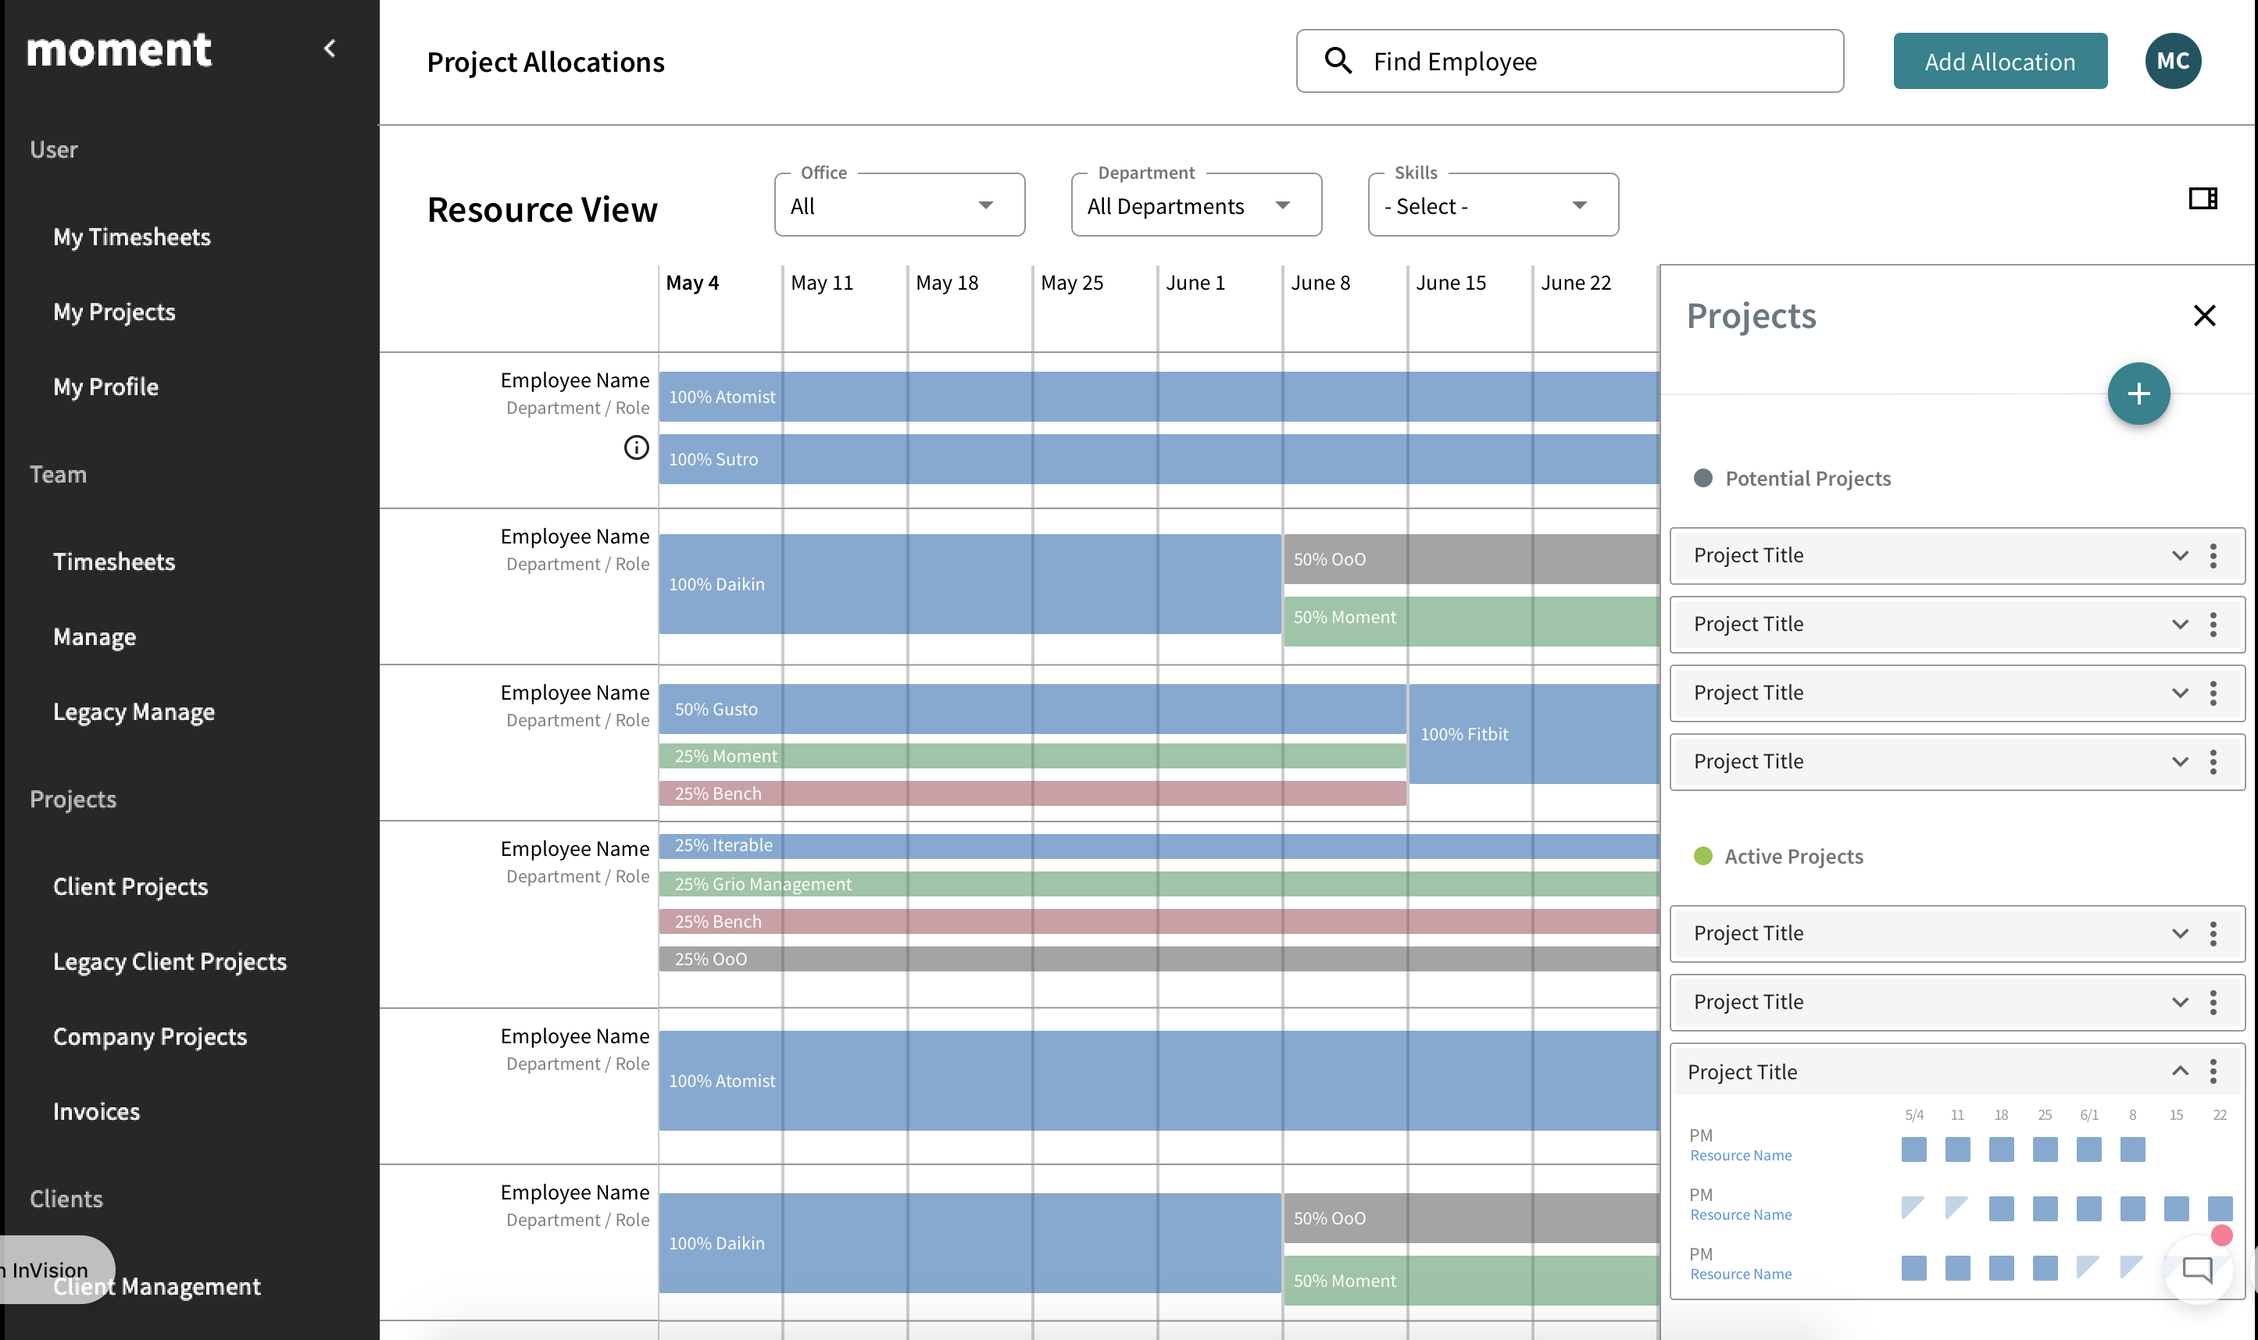
Task: Open Client Projects in sidebar
Action: click(x=130, y=887)
